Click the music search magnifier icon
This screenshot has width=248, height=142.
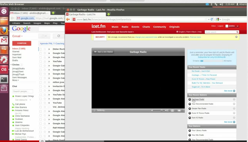237,32
